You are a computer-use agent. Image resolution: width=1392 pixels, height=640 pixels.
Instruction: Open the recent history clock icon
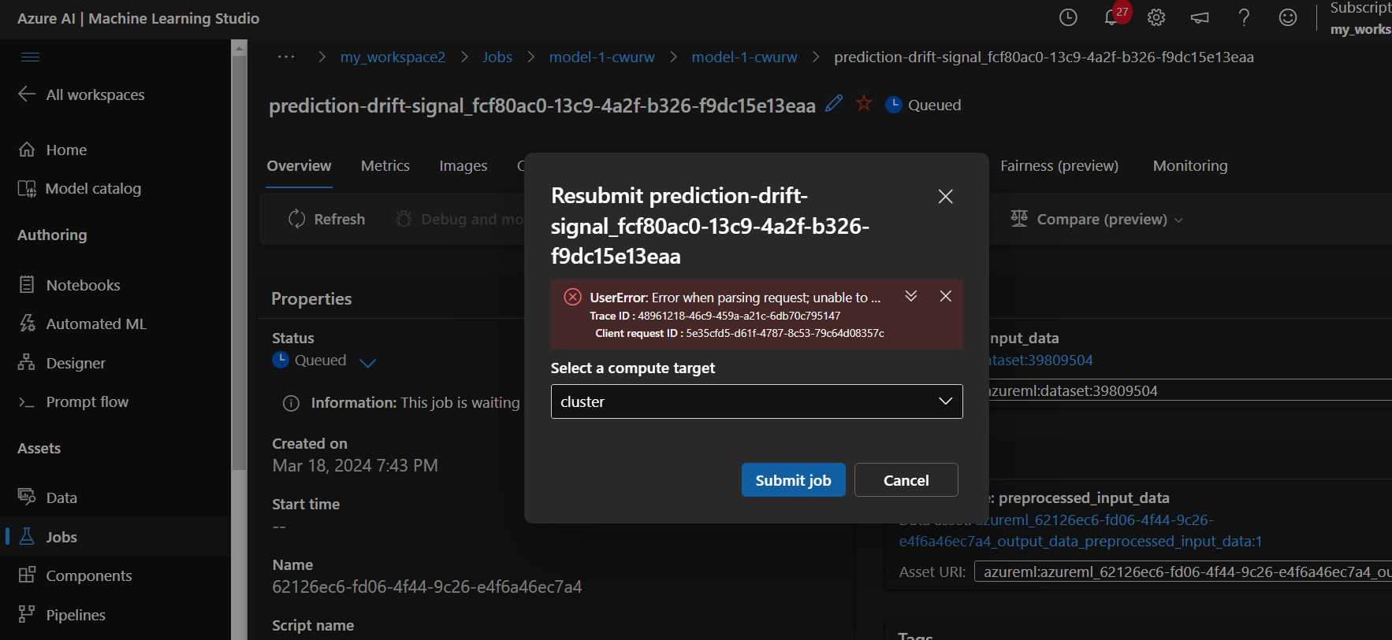[1068, 17]
